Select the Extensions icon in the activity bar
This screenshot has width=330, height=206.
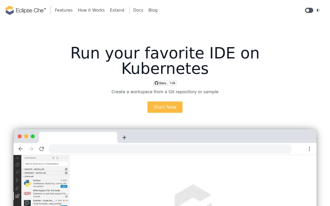[x=17, y=196]
